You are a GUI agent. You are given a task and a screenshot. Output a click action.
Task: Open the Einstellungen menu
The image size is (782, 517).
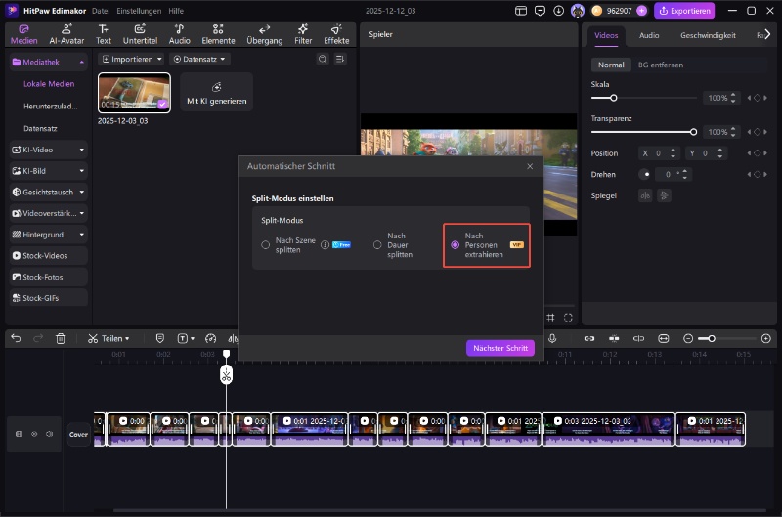tap(139, 10)
